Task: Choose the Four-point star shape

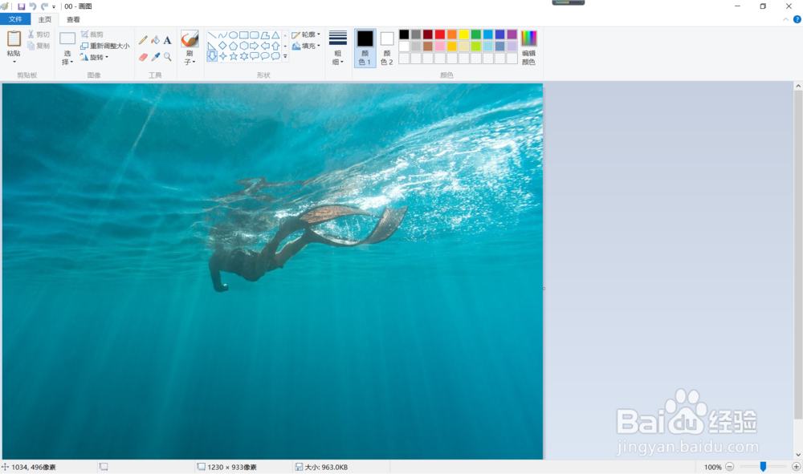Action: (222, 56)
